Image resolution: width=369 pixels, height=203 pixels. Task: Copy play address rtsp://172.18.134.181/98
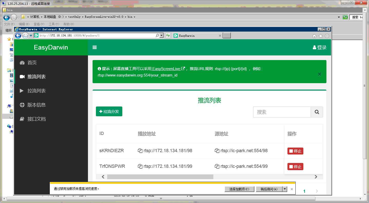(x=140, y=151)
